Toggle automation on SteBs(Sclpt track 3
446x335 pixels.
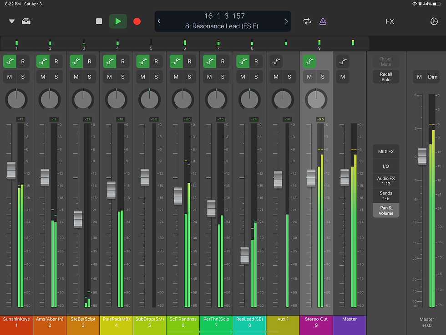tap(76, 61)
